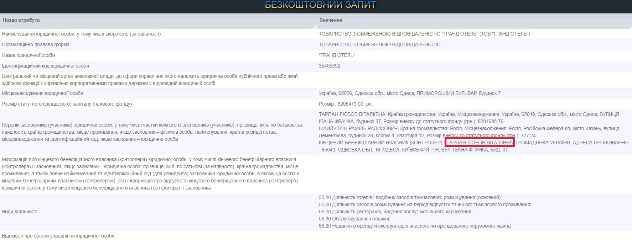The height and width of the screenshot is (240, 632).
Task: Select activity line 55.20 about vacation accommodation
Action: point(424,204)
